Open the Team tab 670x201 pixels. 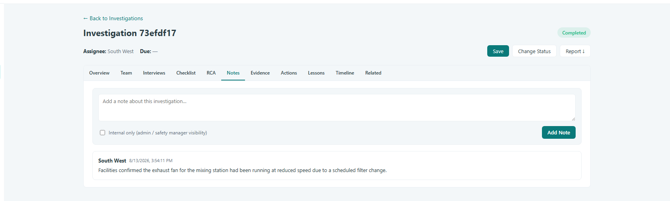(126, 73)
